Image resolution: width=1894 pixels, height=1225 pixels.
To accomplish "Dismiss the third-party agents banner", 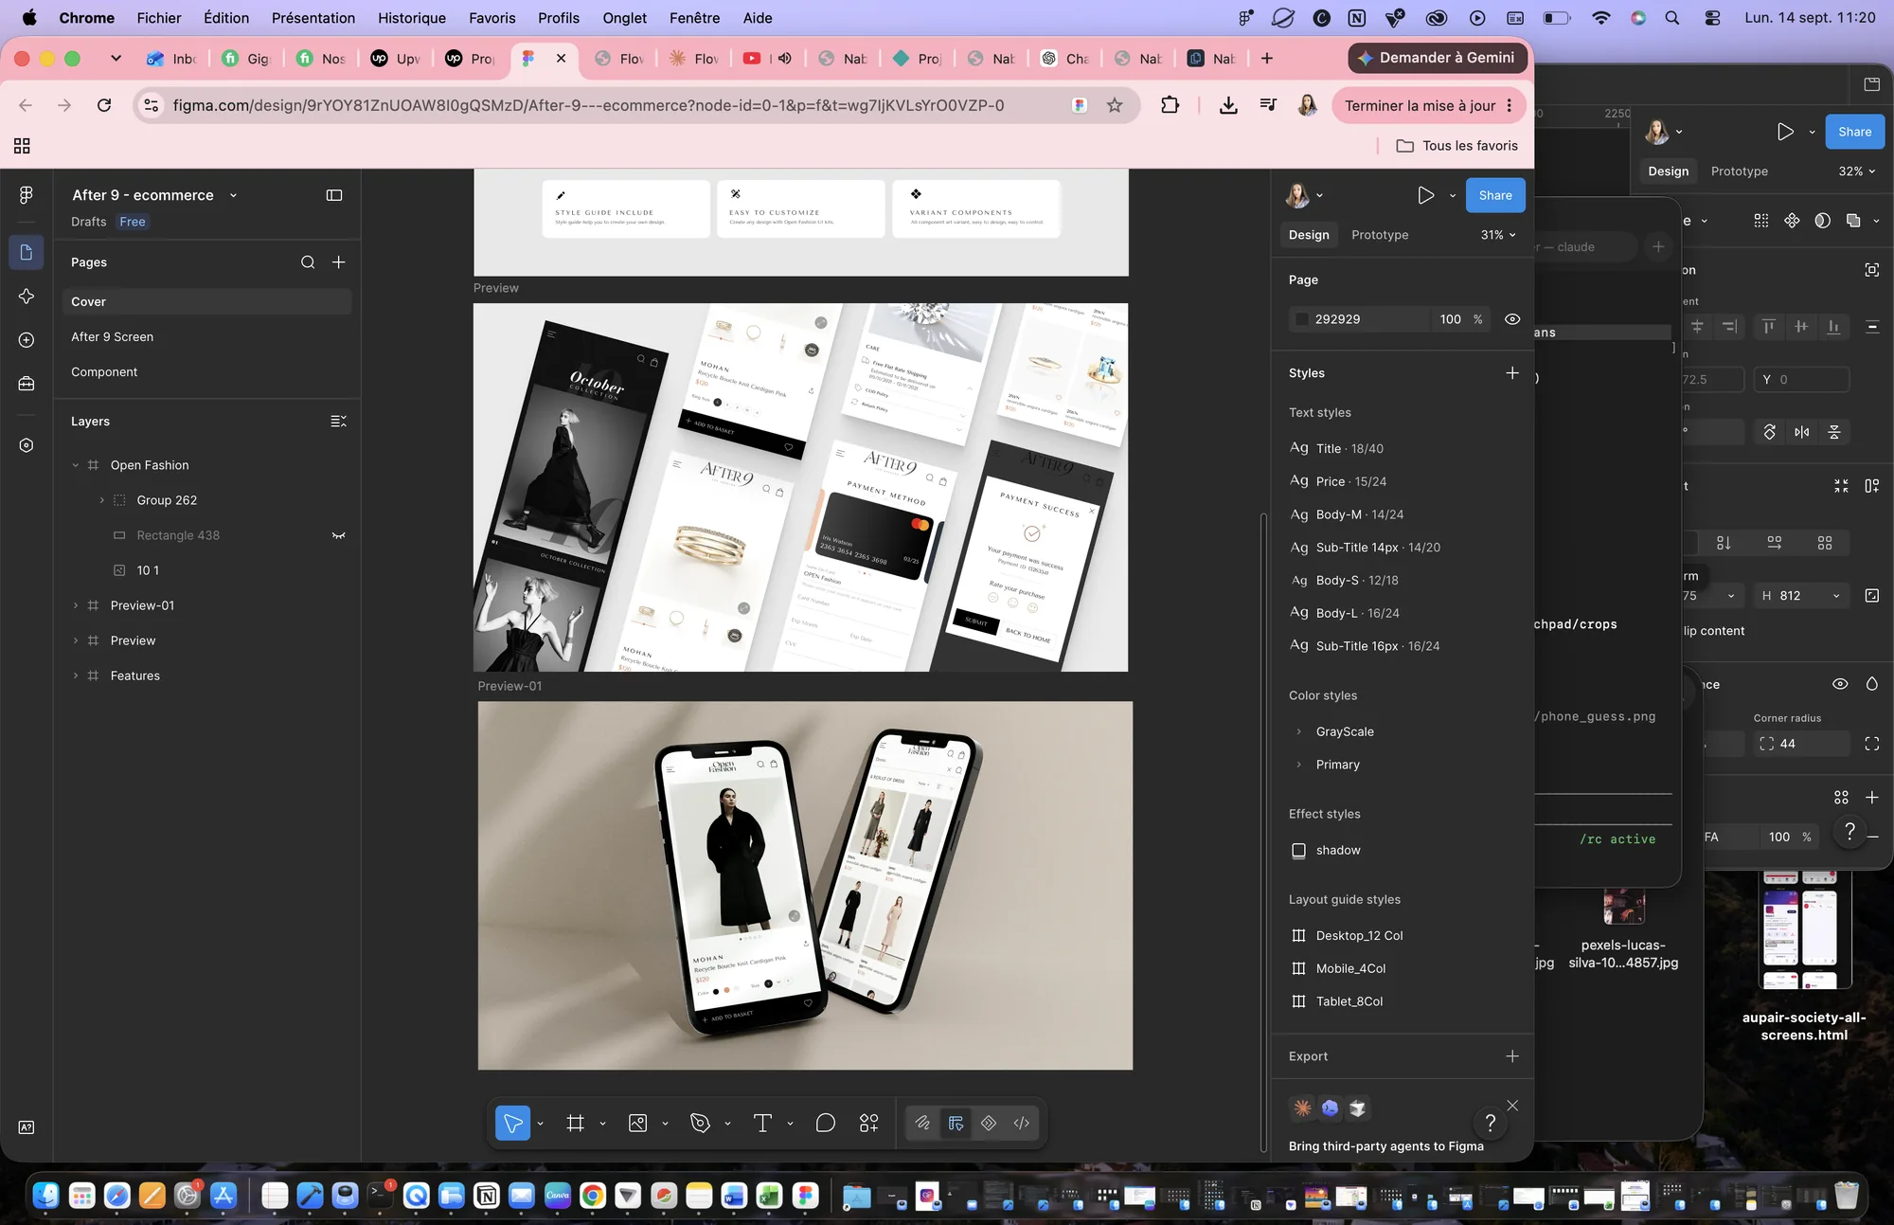I will [x=1512, y=1106].
